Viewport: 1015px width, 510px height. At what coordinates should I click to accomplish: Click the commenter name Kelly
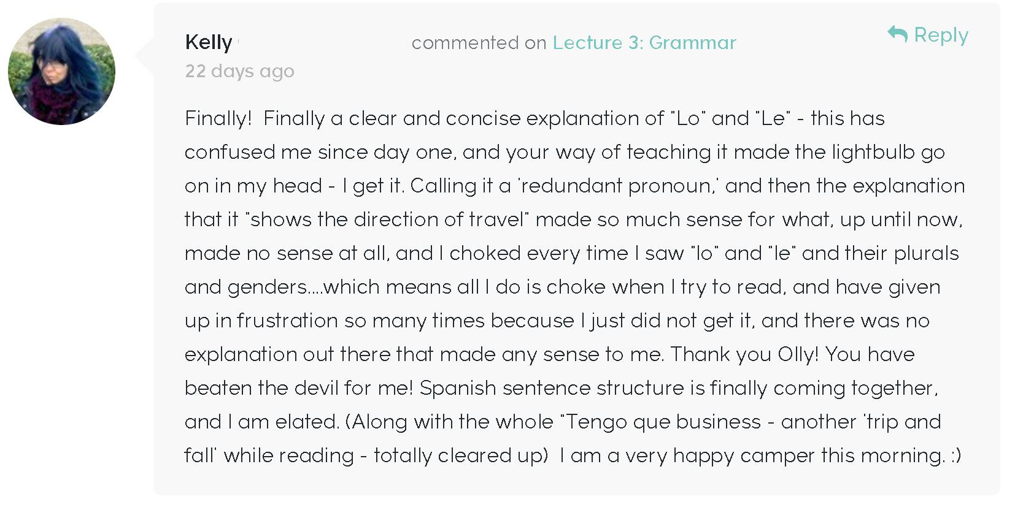tap(209, 42)
